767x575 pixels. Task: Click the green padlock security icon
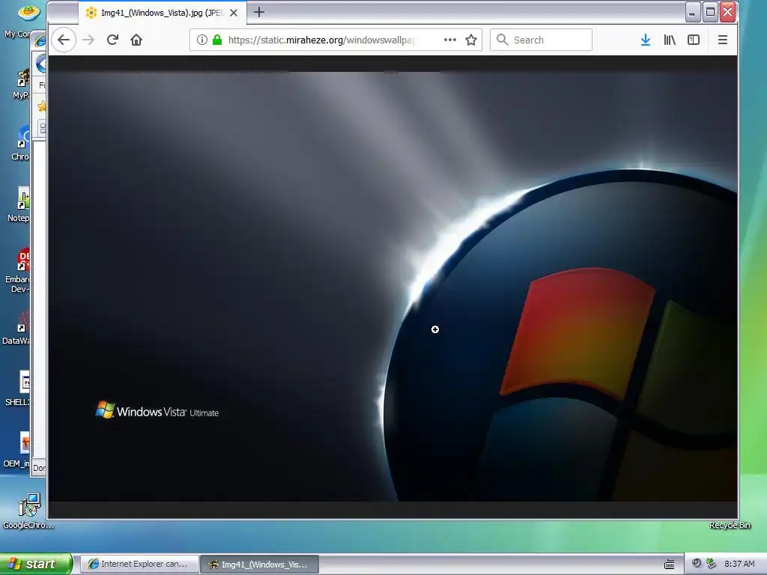pos(217,40)
